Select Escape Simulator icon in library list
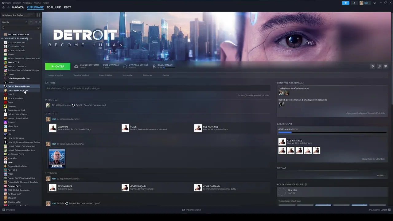Viewport: 393px width, 221px height. (5, 98)
